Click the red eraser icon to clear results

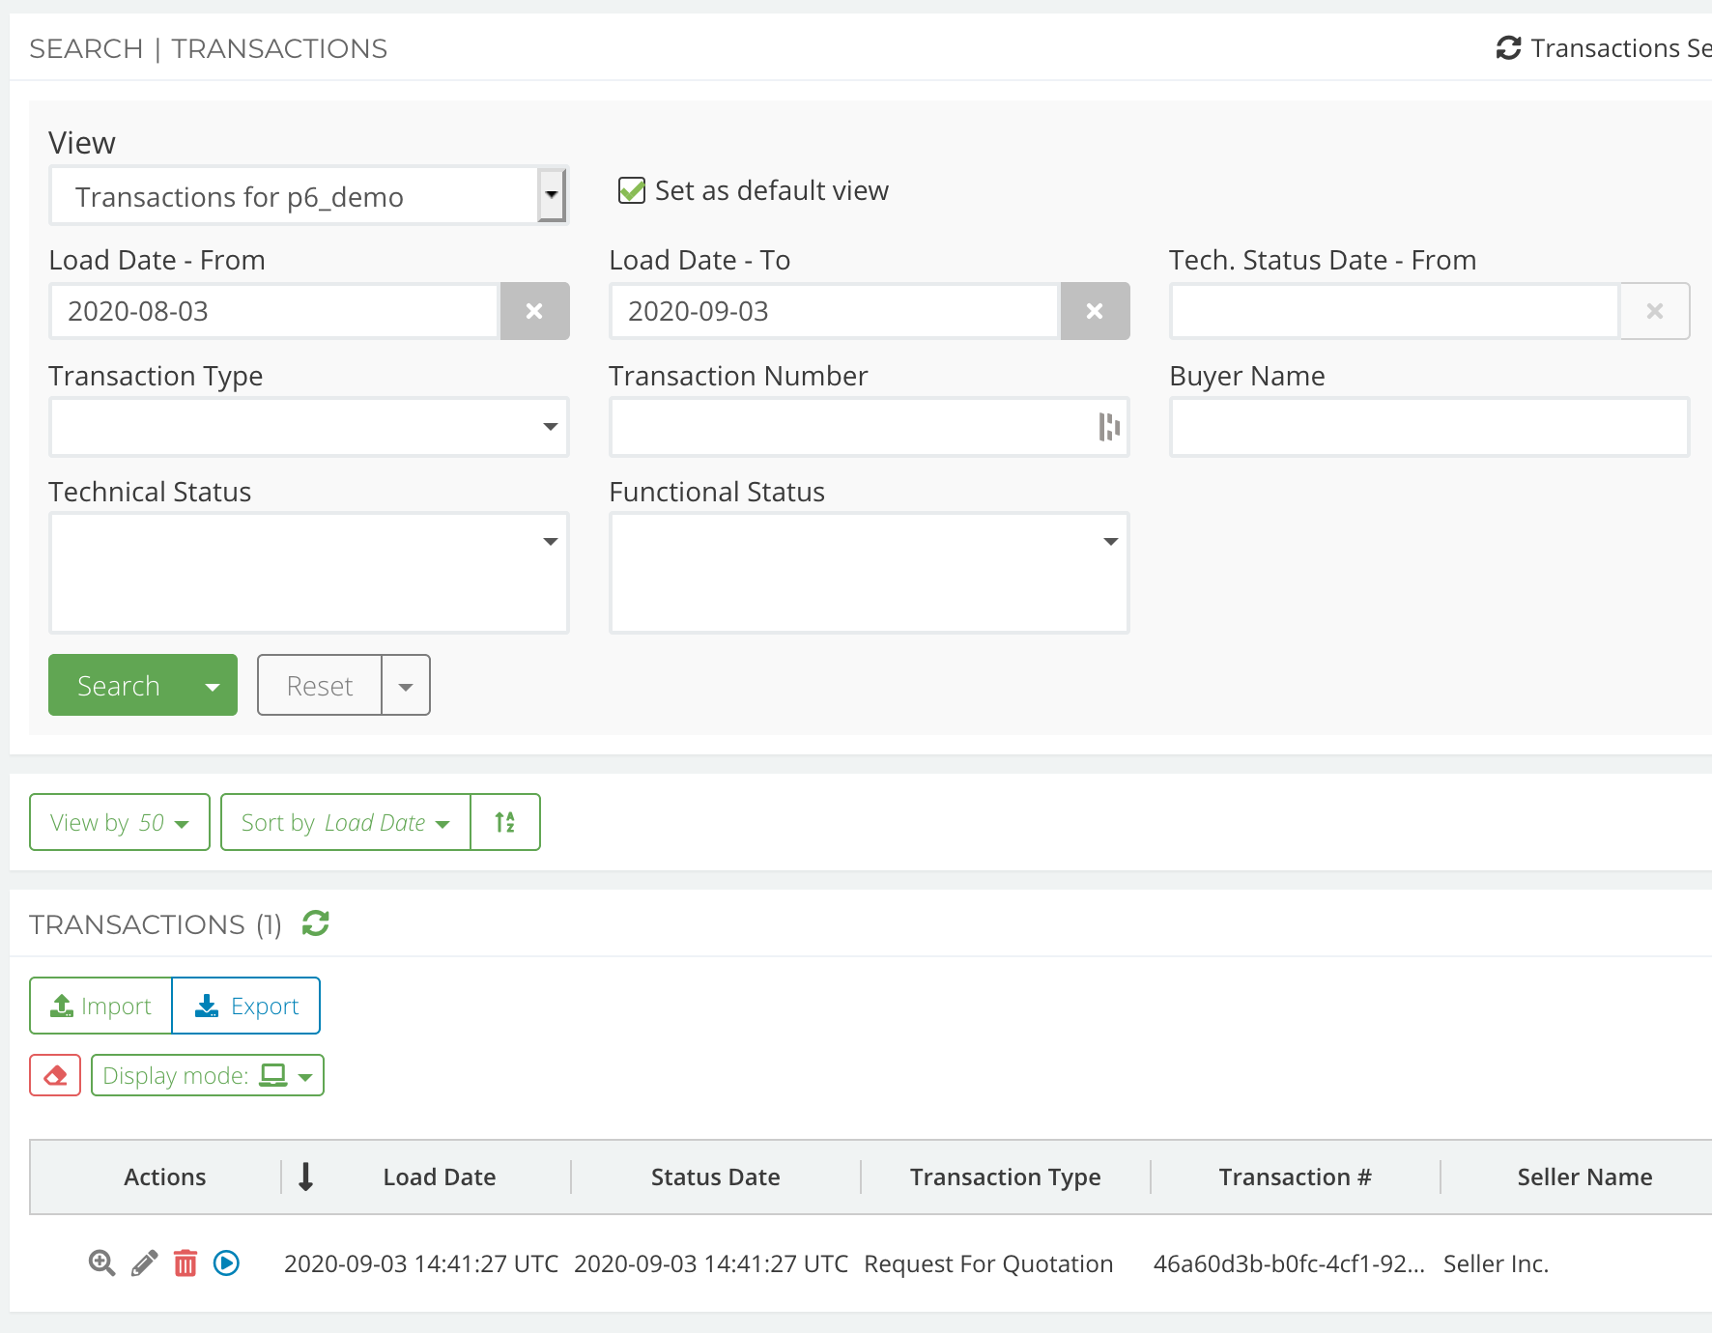click(55, 1074)
